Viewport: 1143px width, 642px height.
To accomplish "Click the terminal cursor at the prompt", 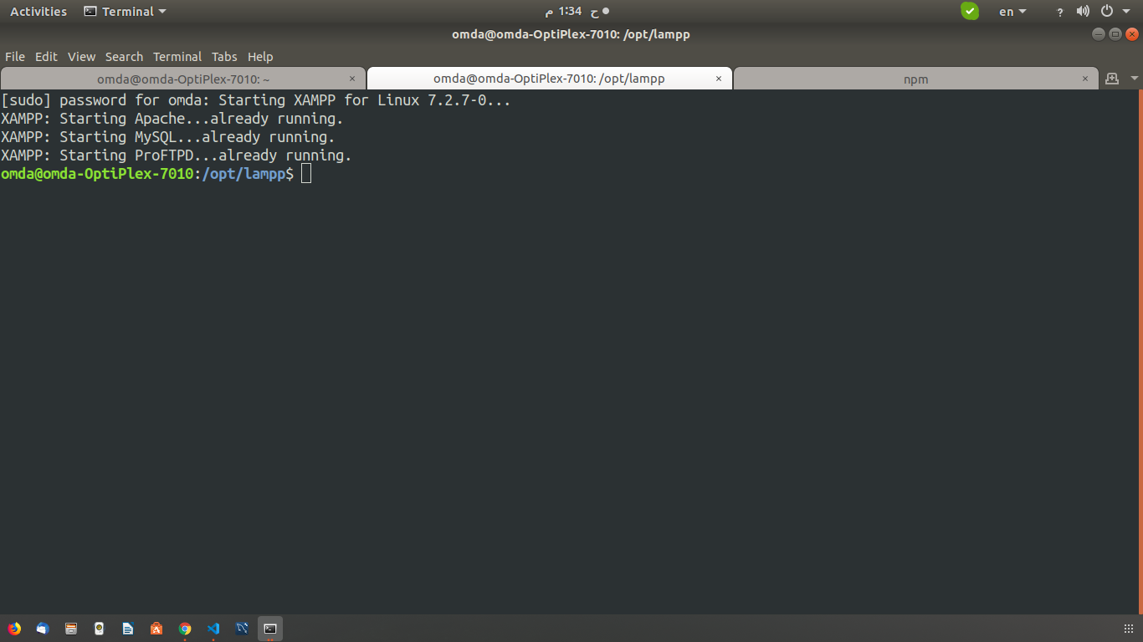I will coord(306,174).
